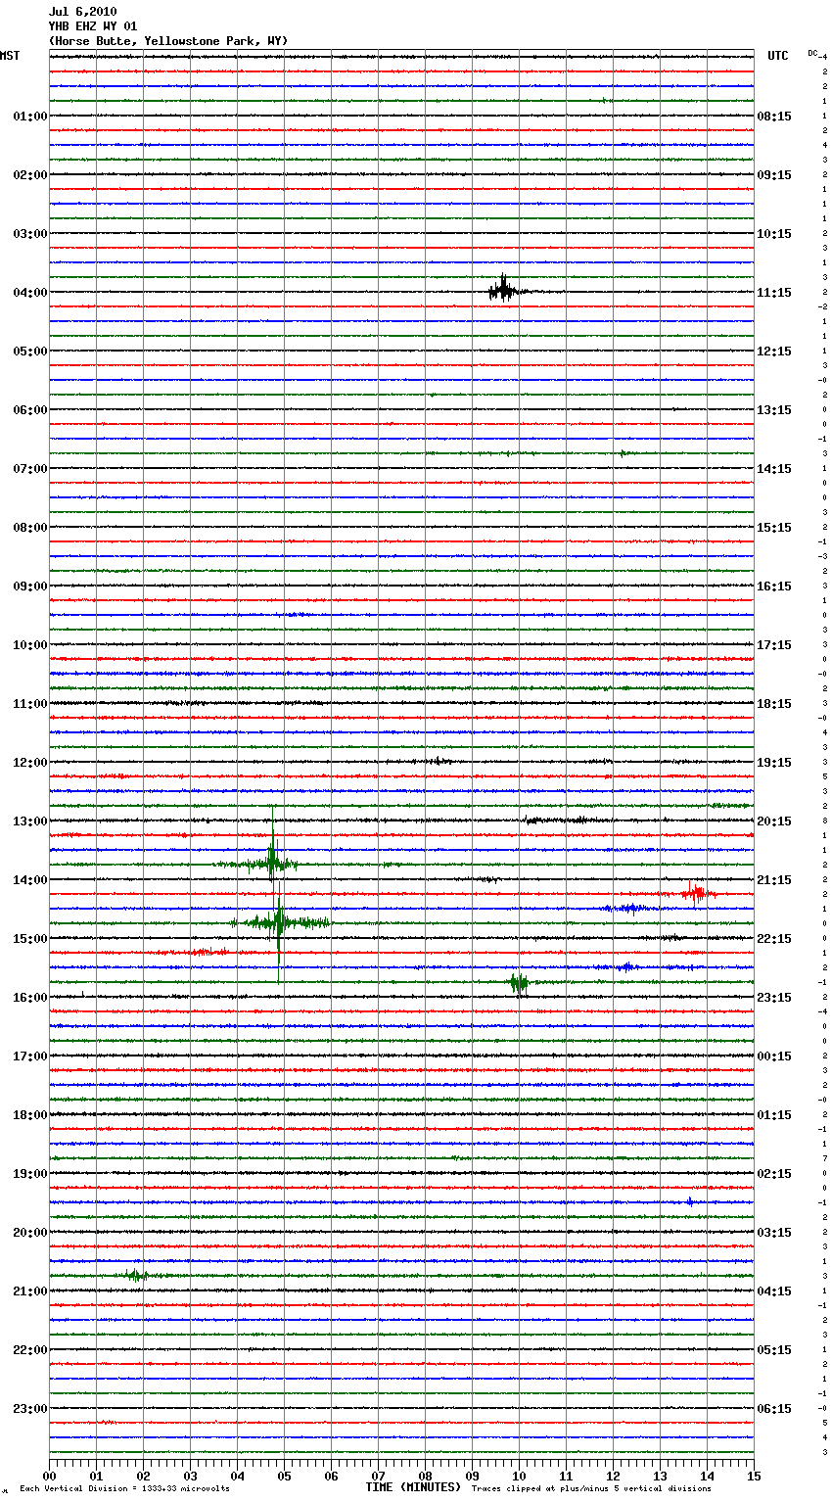This screenshot has width=832, height=1502.
Task: Select the green event burst on the 15:45 trace
Action: (x=519, y=982)
